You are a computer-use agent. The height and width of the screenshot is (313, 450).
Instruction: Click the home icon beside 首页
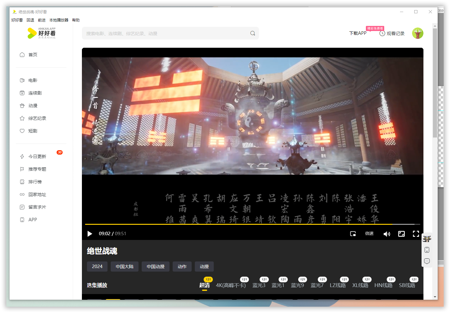pos(22,55)
